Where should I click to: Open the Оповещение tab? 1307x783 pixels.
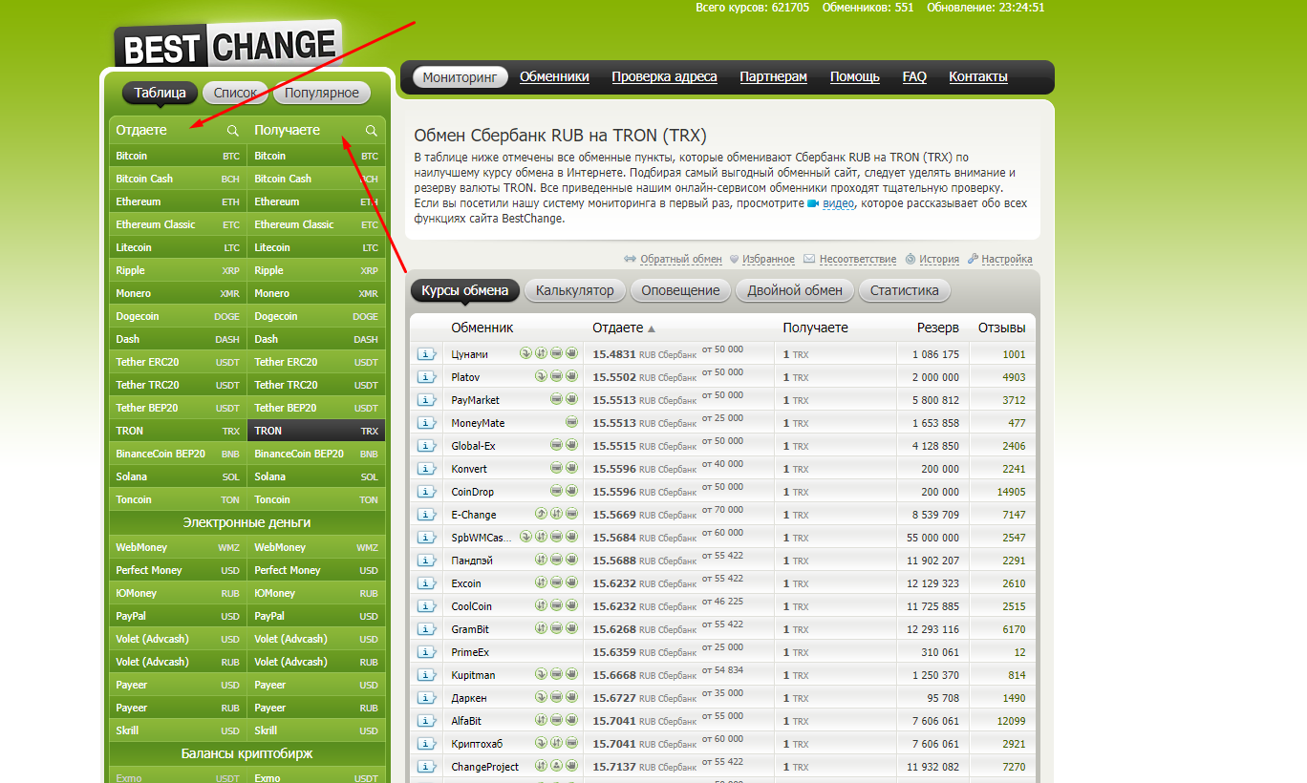coord(680,290)
